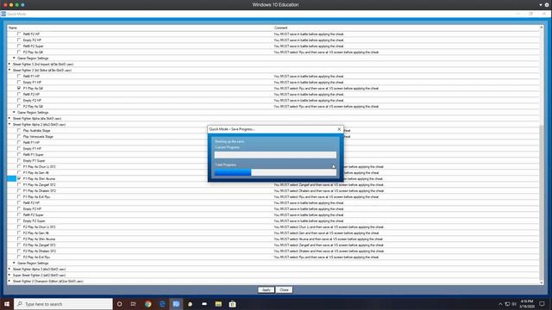
Task: Select the Quick Mode - Save Progress title
Action: 232,129
